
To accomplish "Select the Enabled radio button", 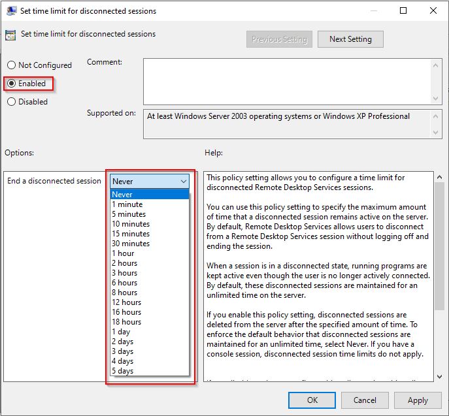I will click(x=11, y=84).
